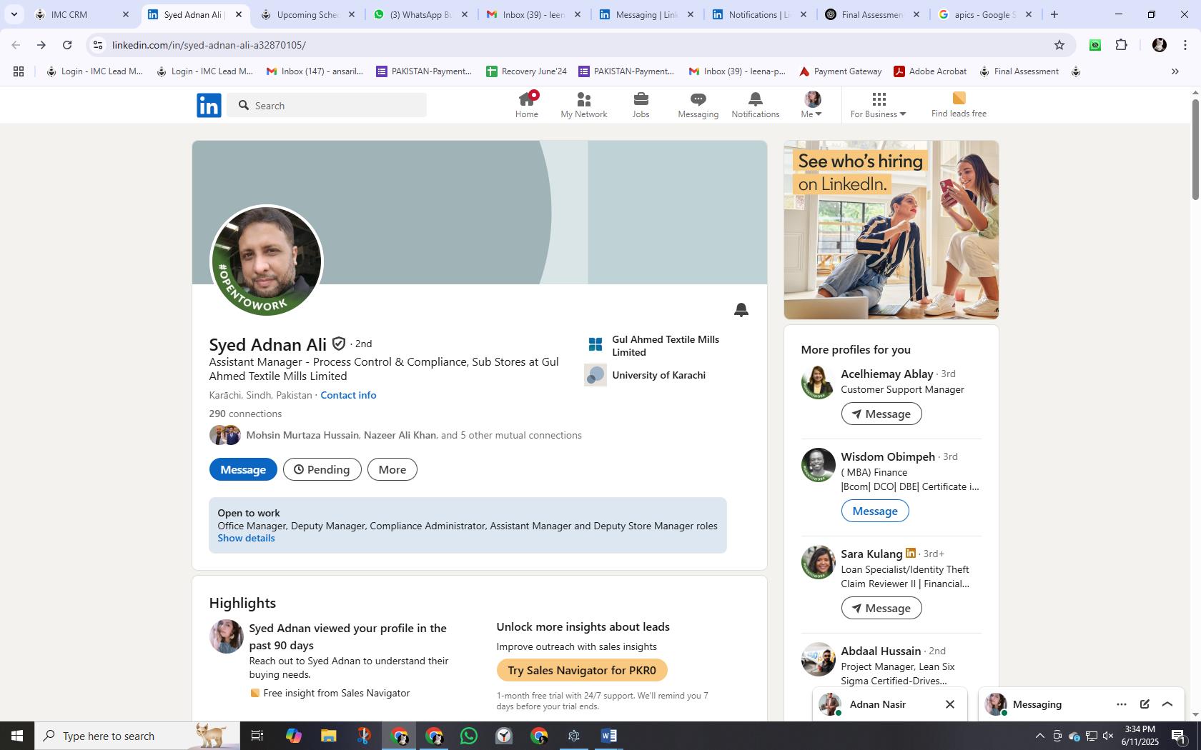Open the apps grid in bookmarks bar
1201x750 pixels.
pyautogui.click(x=19, y=71)
